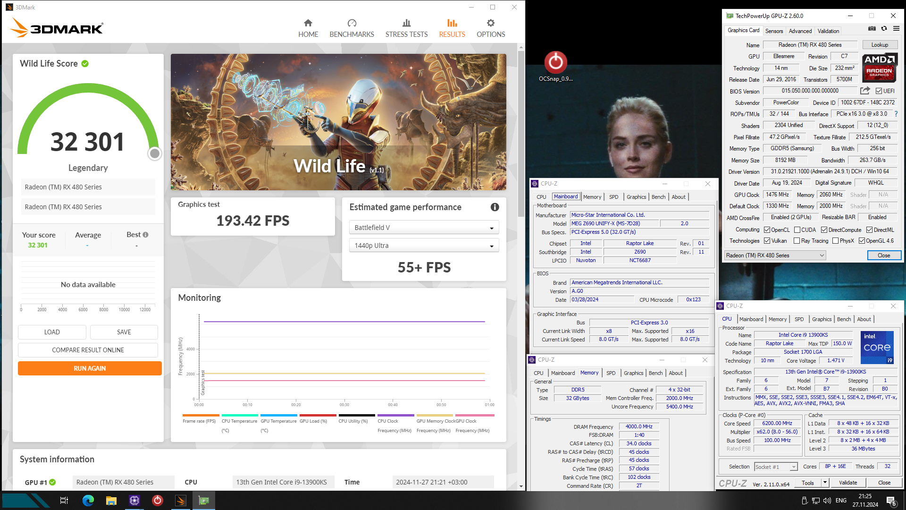Toggle the Vulkan checkbox
Image resolution: width=906 pixels, height=510 pixels.
(x=767, y=241)
